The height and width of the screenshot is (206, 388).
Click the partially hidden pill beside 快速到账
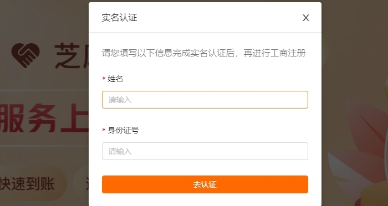point(81,183)
